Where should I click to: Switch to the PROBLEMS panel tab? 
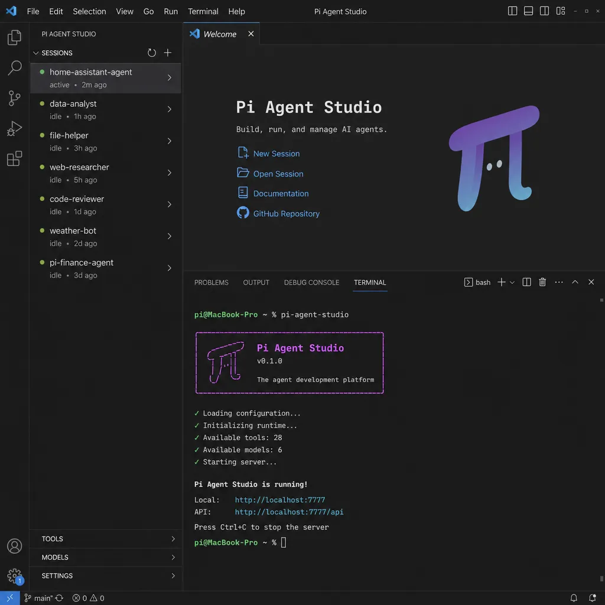pos(212,282)
